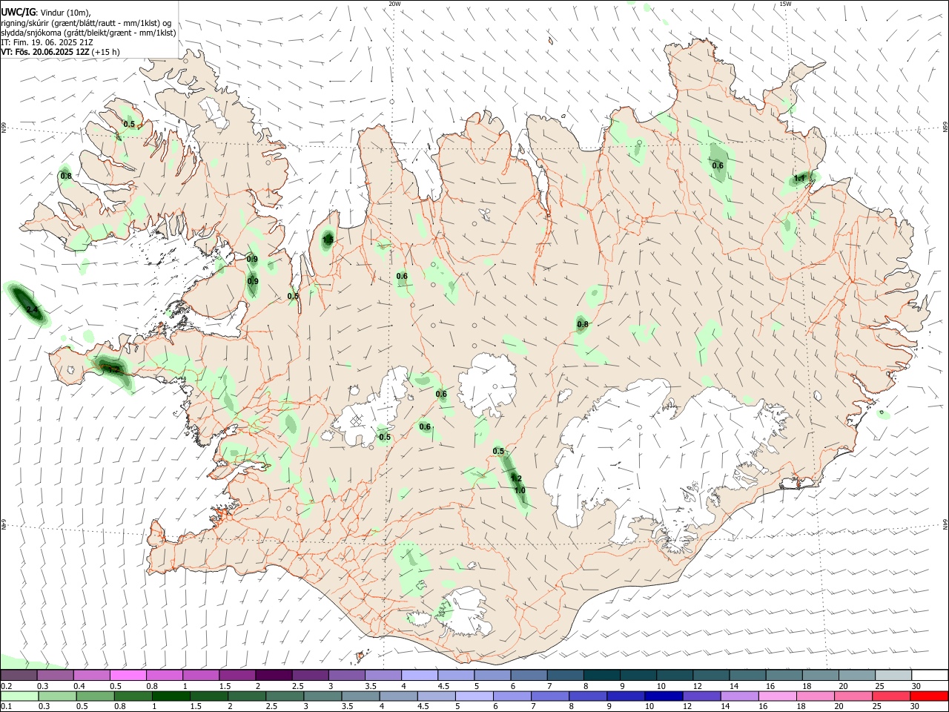Click the 4 swatch in the lower legend row
949x712 pixels.
pos(398,696)
